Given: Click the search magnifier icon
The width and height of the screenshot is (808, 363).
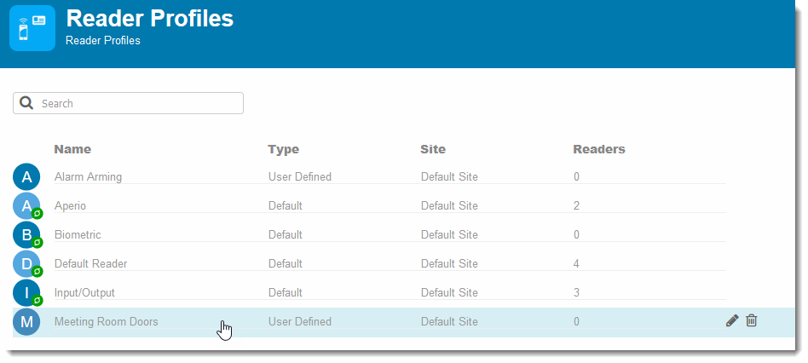Looking at the screenshot, I should point(26,102).
